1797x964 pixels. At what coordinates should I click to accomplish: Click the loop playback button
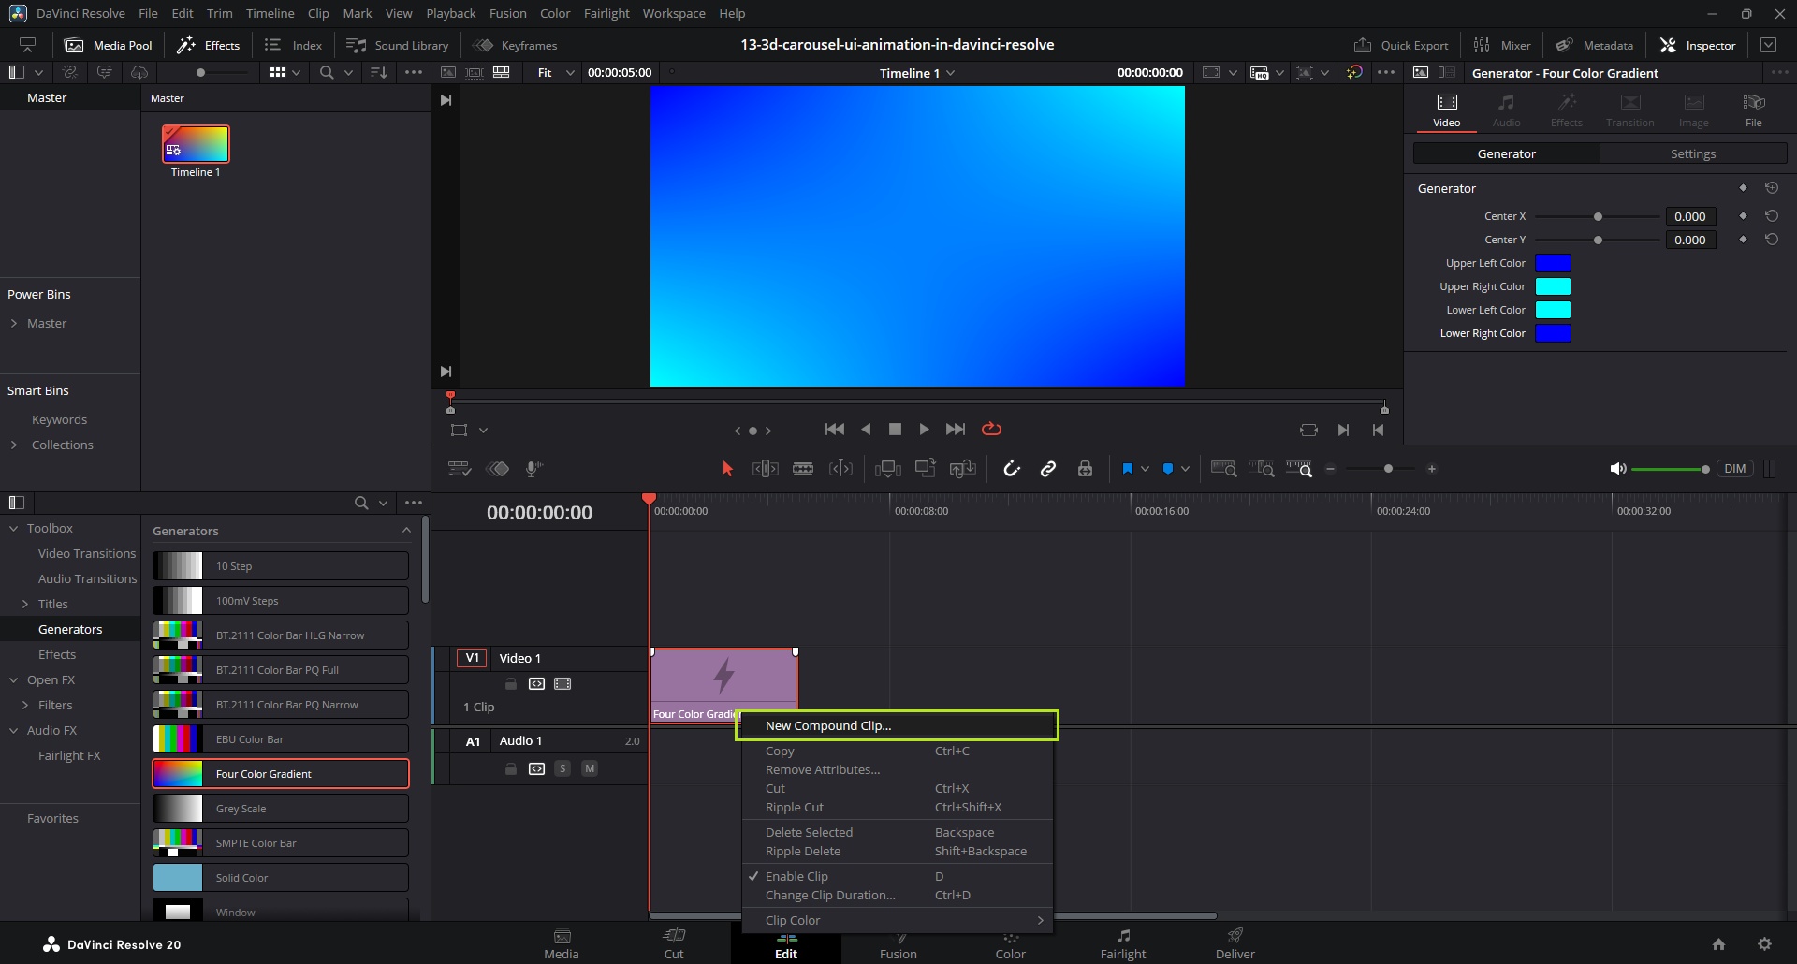pos(991,429)
